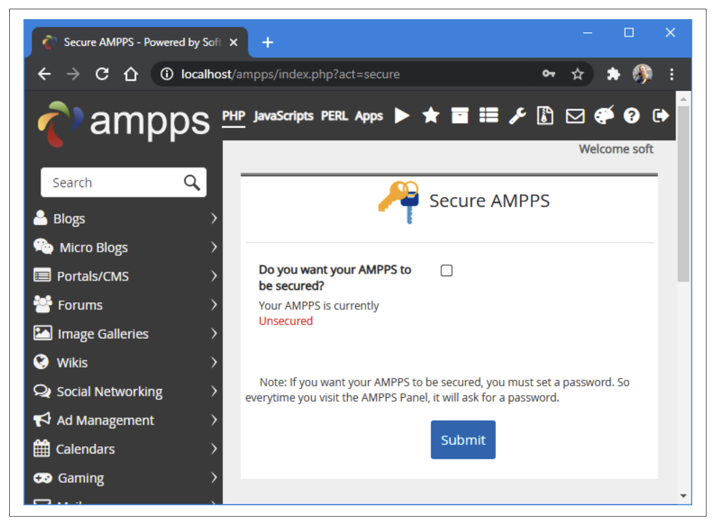Open the envelope email settings icon
Screen dimensions: 713x526
coord(575,116)
